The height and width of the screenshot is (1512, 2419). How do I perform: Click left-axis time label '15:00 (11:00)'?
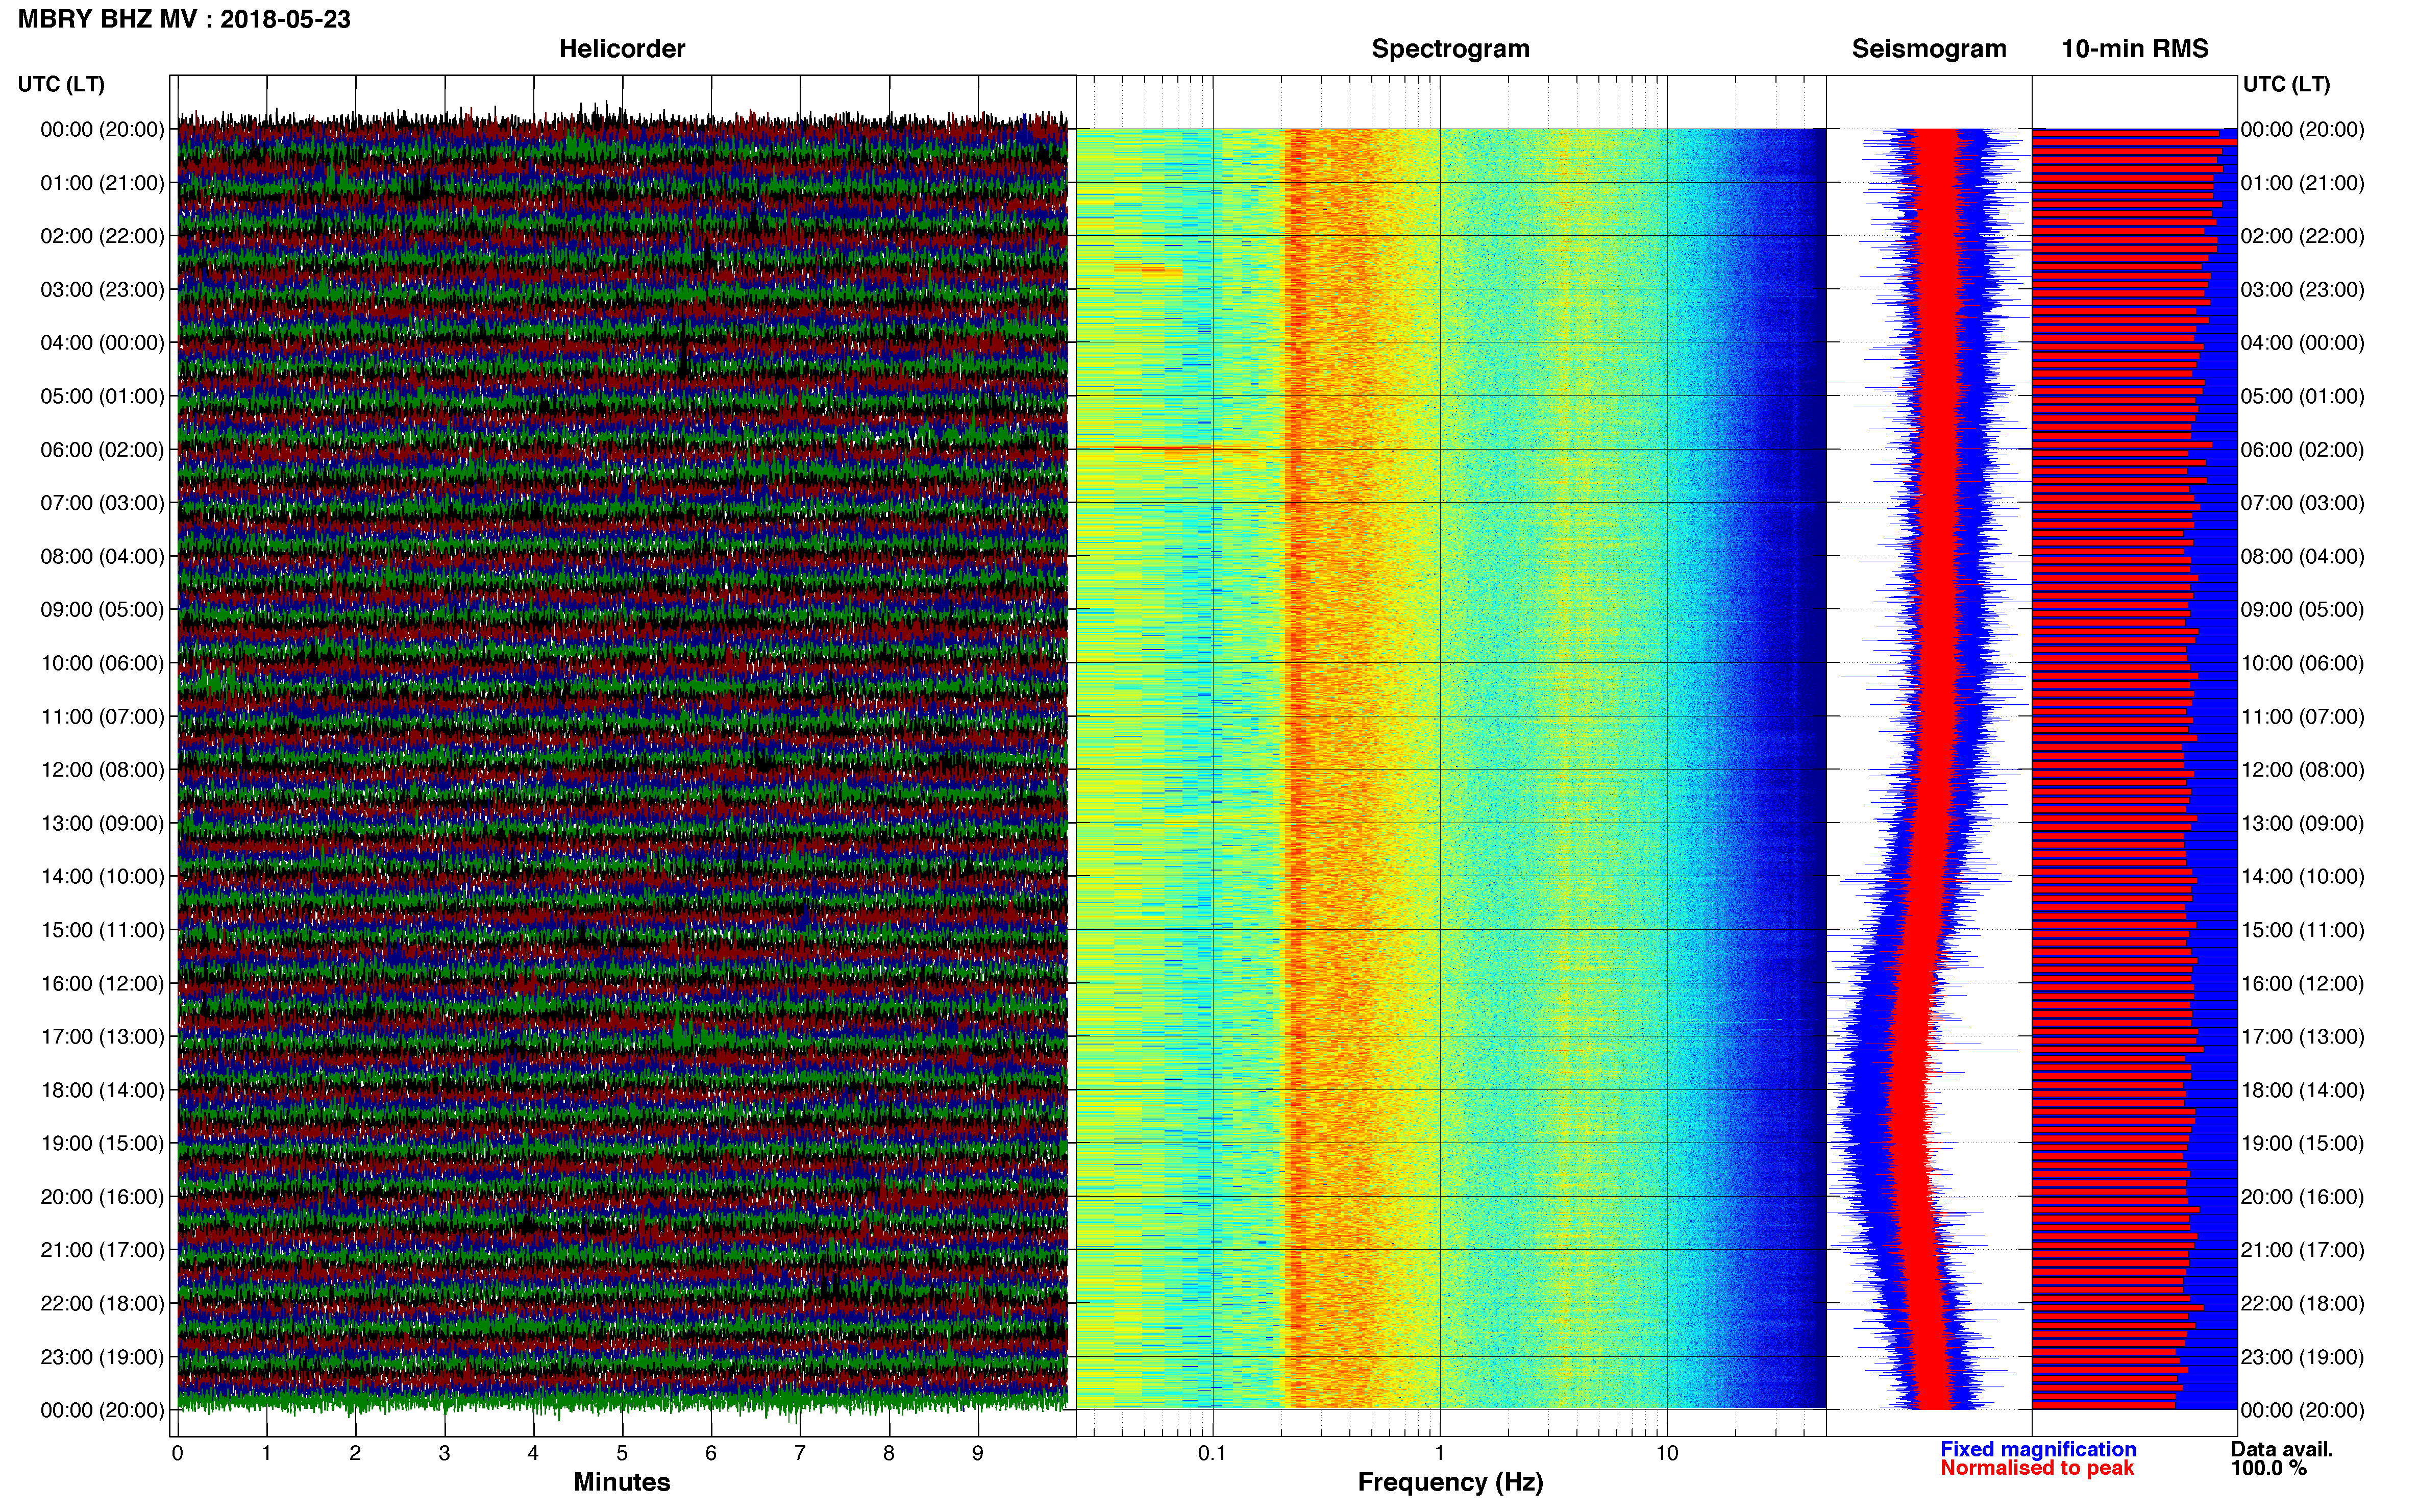(102, 930)
